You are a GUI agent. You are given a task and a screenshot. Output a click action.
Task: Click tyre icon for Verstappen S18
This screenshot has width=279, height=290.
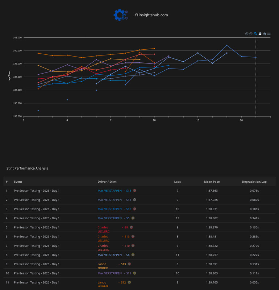pos(134,191)
